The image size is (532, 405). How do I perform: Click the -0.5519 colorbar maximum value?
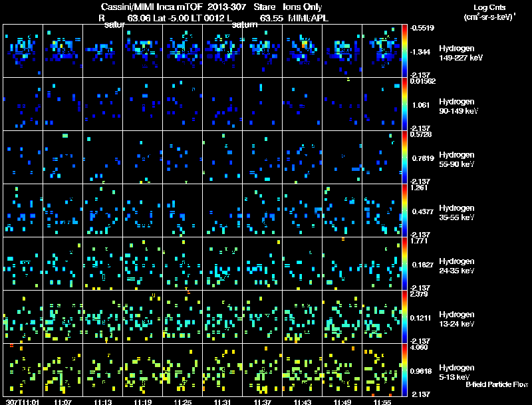pos(422,28)
